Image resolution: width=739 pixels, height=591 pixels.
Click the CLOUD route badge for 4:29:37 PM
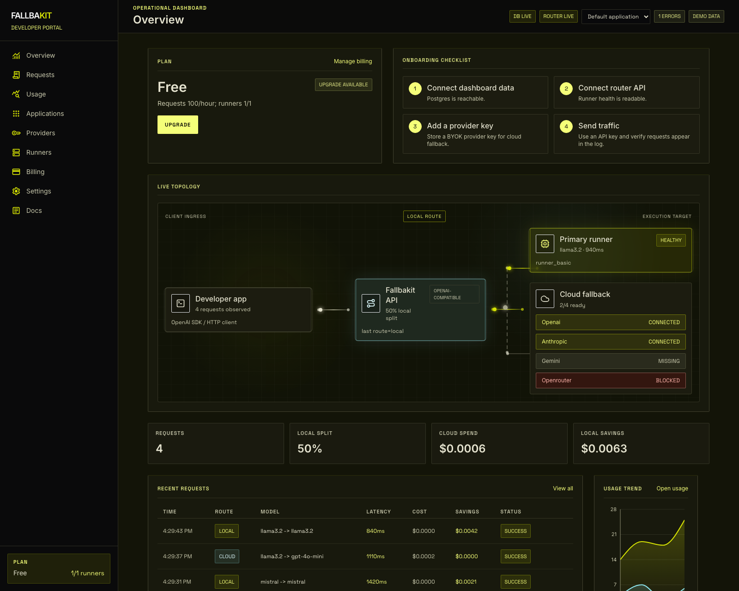(227, 556)
